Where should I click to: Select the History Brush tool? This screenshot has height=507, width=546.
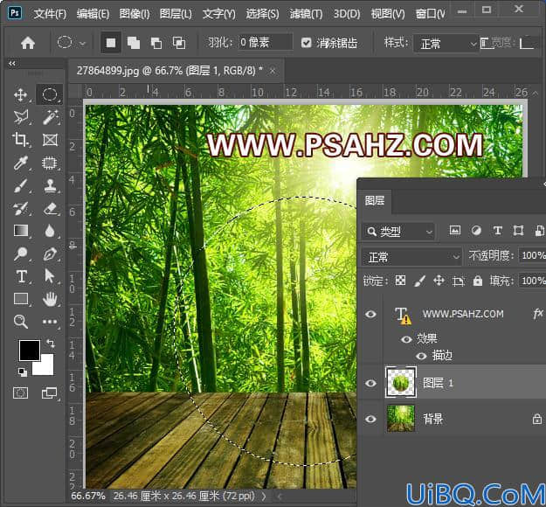(21, 208)
